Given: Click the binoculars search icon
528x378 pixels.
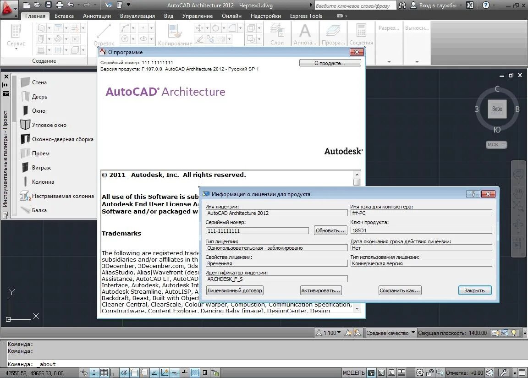Looking at the screenshot, I should (402, 5).
